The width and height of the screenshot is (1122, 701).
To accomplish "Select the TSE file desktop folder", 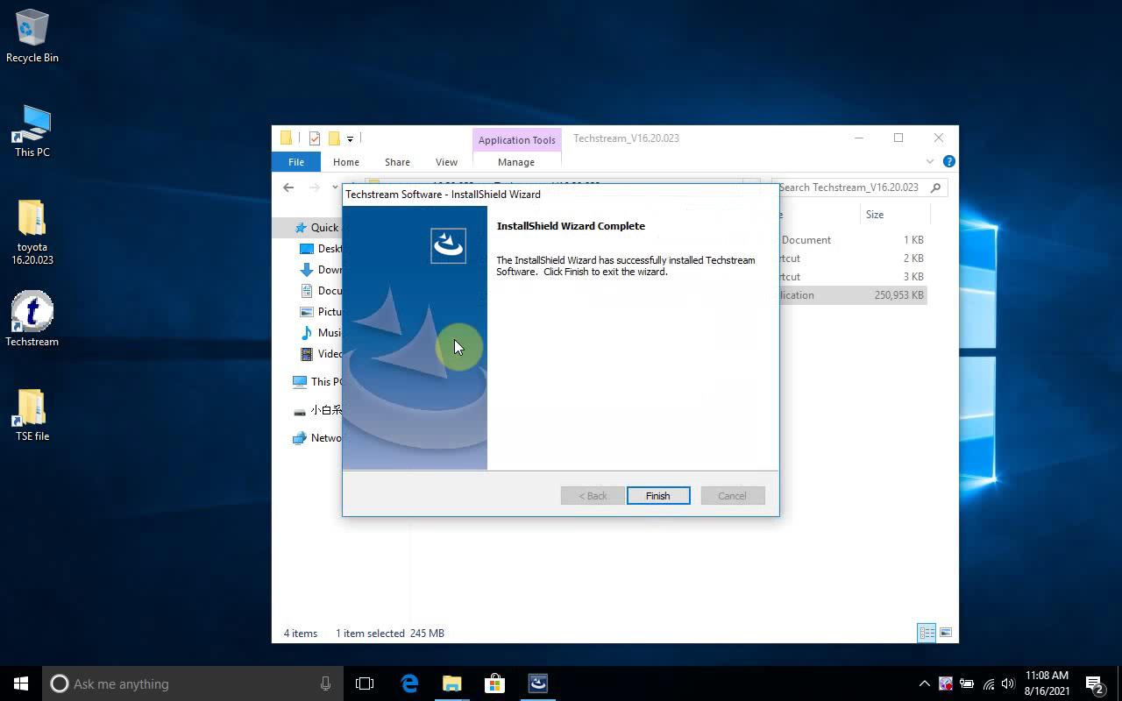I will tap(32, 414).
